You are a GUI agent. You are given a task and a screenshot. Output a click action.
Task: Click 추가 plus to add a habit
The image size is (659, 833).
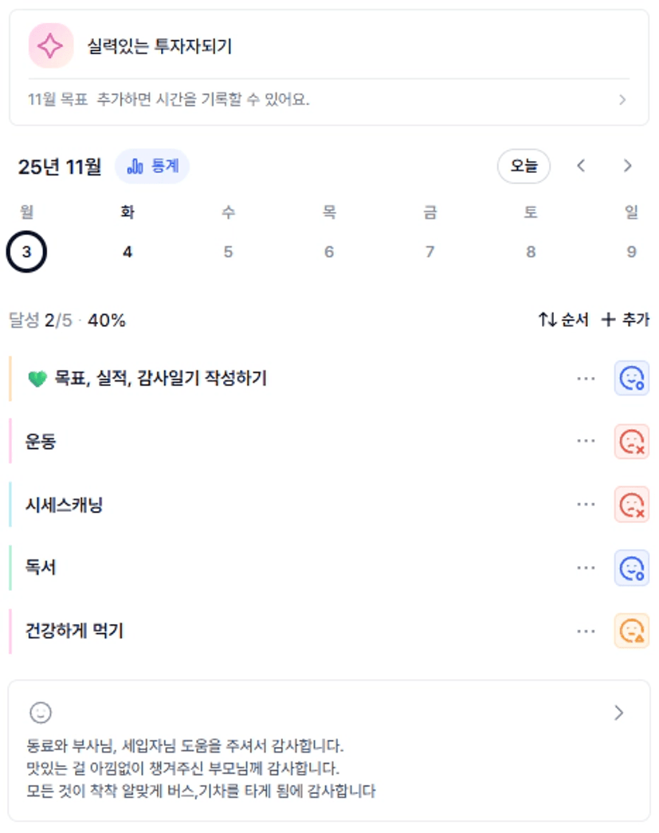[x=626, y=320]
